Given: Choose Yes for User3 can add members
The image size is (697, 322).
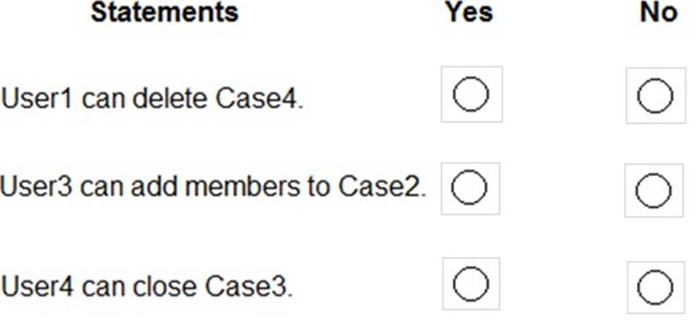Looking at the screenshot, I should [470, 188].
